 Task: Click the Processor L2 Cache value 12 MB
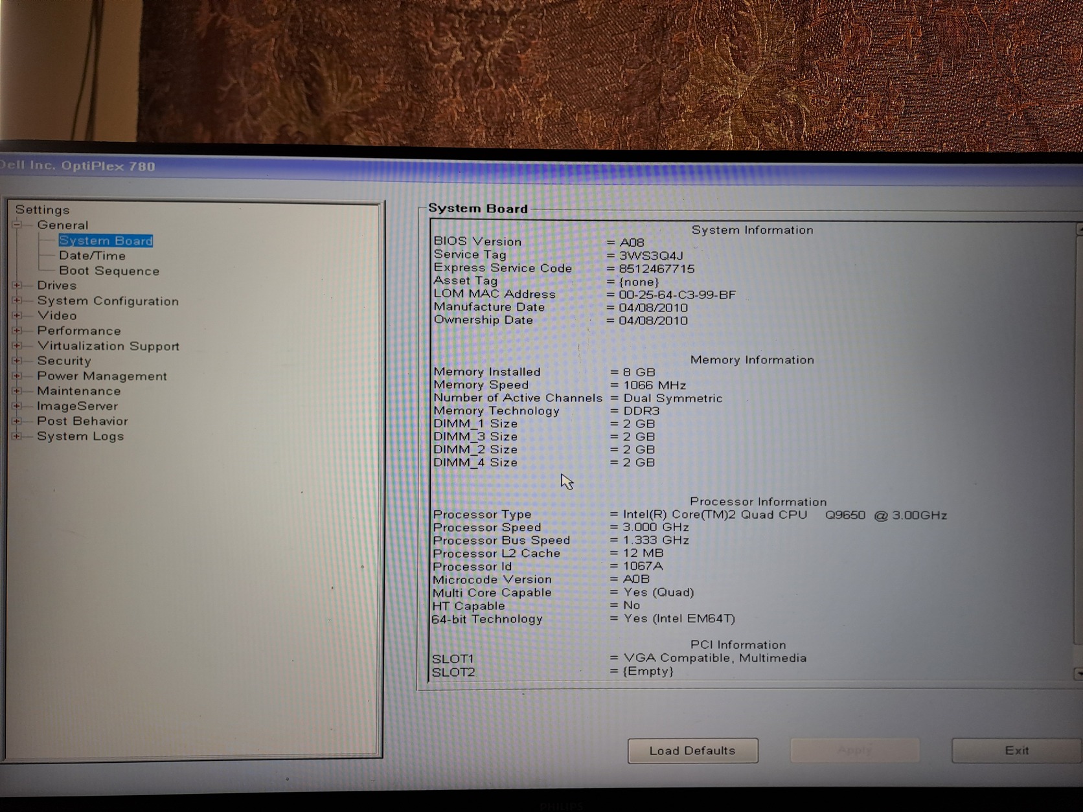pyautogui.click(x=643, y=553)
